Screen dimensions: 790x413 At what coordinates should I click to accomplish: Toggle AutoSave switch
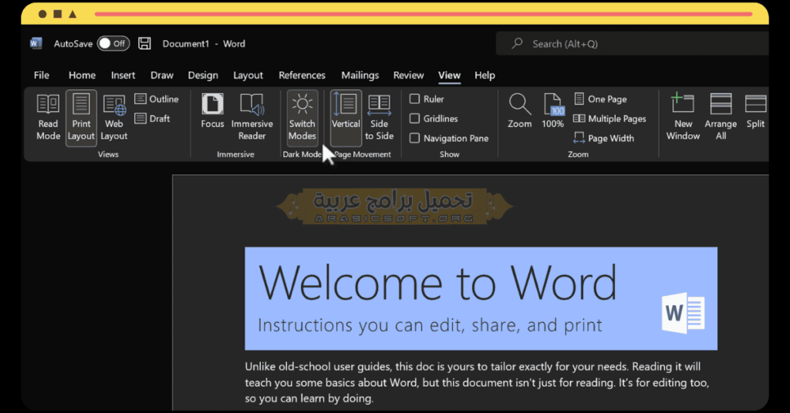(x=113, y=43)
